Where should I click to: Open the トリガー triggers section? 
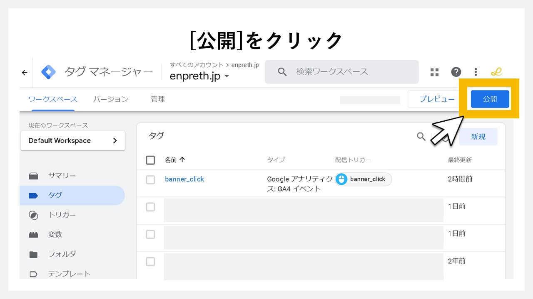tap(62, 215)
